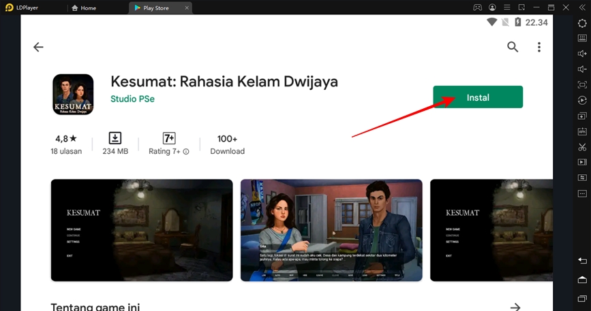This screenshot has height=311, width=591.
Task: Open Play Store search
Action: click(x=513, y=47)
